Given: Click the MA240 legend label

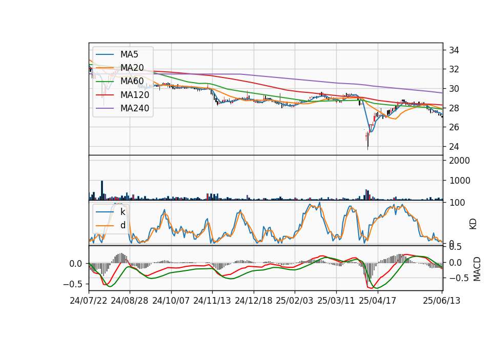Looking at the screenshot, I should 135,108.
